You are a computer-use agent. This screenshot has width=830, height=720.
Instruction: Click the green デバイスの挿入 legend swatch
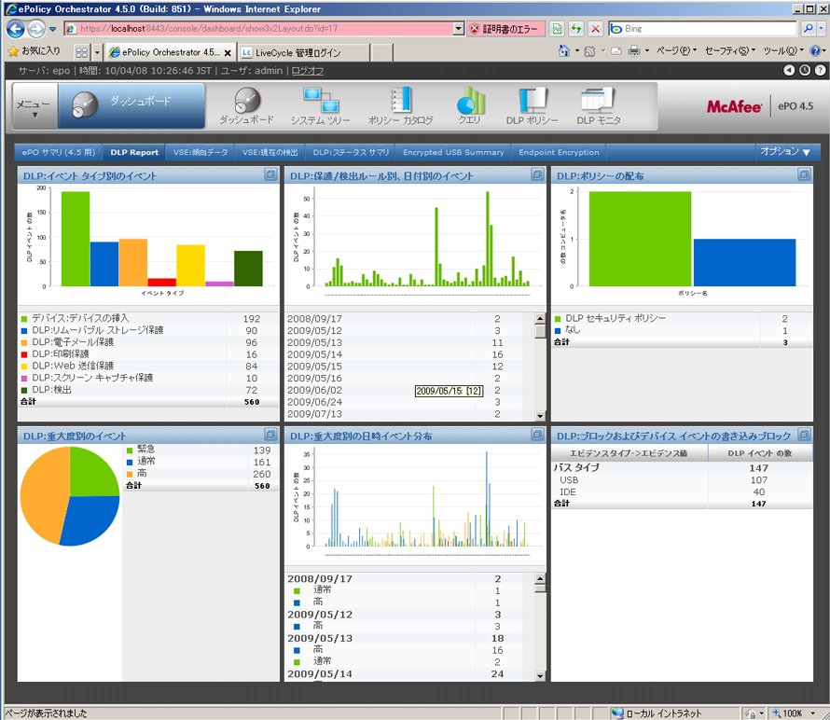tap(24, 319)
